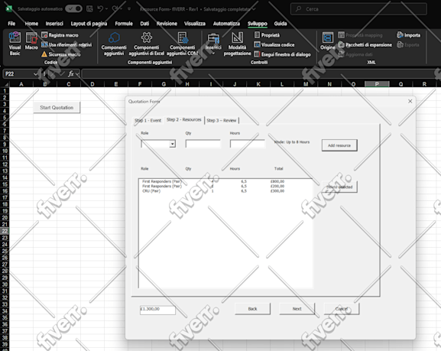Open the File menu

pos(11,24)
